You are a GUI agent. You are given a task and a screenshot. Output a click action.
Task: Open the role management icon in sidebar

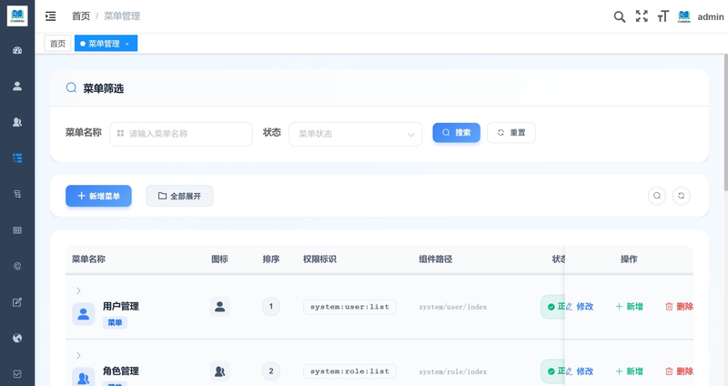pos(17,122)
